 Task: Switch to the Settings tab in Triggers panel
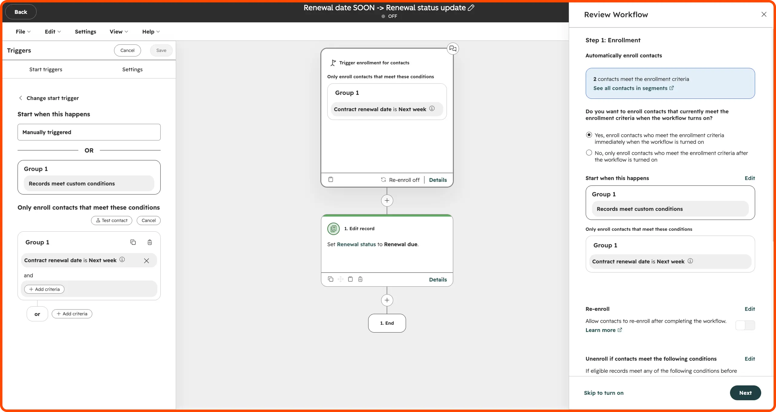coord(132,69)
